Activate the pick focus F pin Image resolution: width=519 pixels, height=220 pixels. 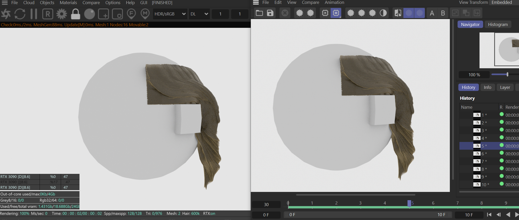[x=131, y=14]
